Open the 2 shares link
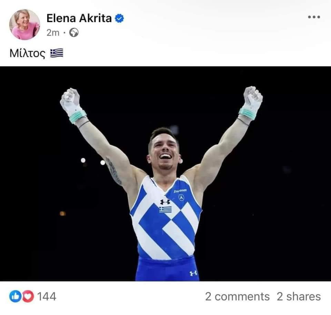This screenshot has width=331, height=315. click(299, 296)
